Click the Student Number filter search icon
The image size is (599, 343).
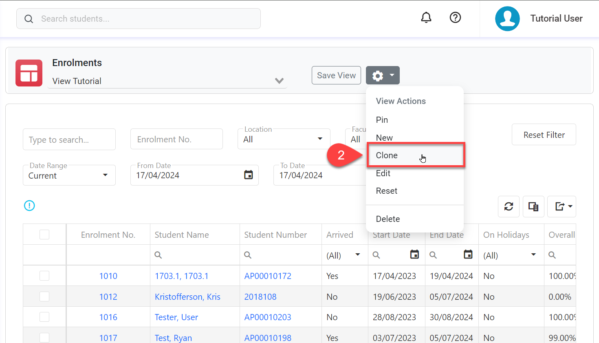coord(248,255)
